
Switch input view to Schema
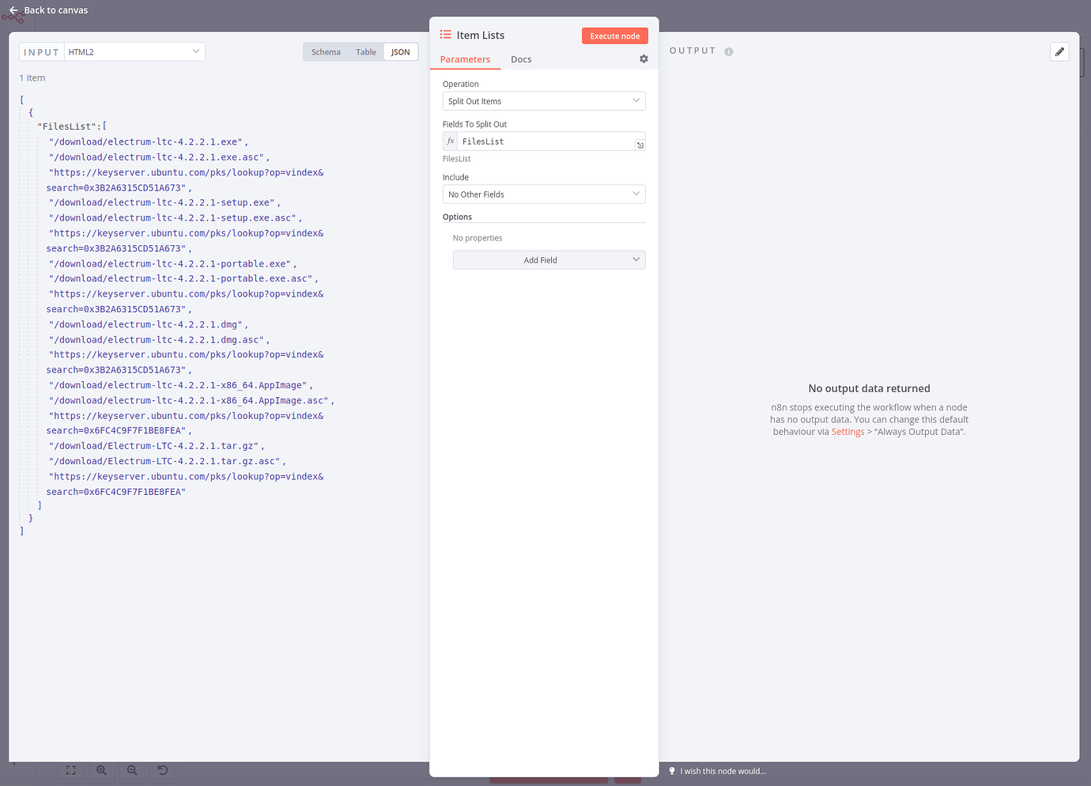pos(326,52)
